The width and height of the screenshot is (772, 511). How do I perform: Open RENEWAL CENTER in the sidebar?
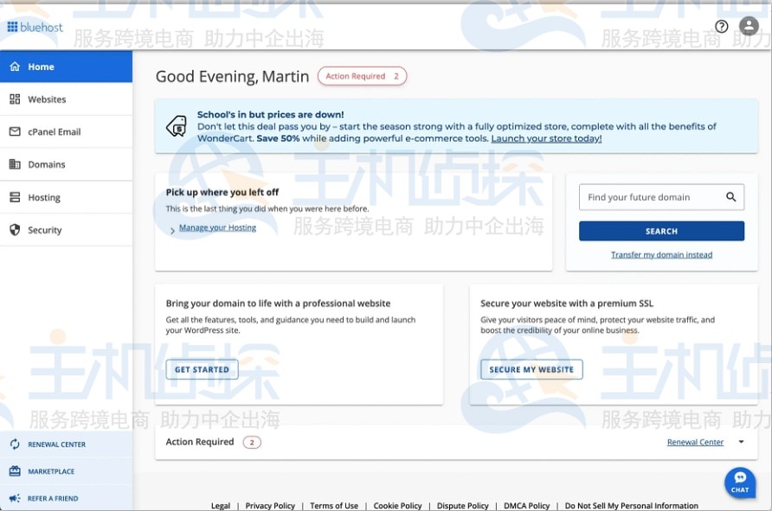pos(66,444)
